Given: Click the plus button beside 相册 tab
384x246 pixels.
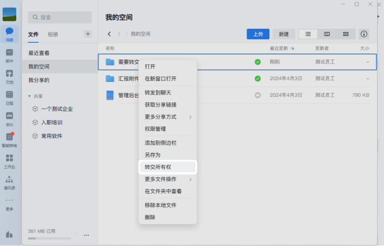Looking at the screenshot, I should pos(88,34).
